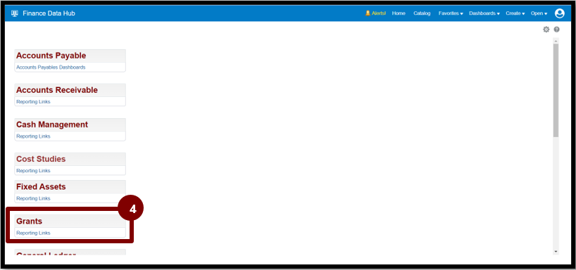Open Reporting Links under Accounts Receivable
The height and width of the screenshot is (270, 576).
33,102
